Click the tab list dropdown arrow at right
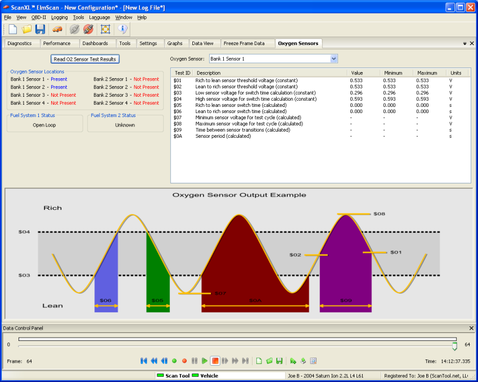 (x=465, y=43)
